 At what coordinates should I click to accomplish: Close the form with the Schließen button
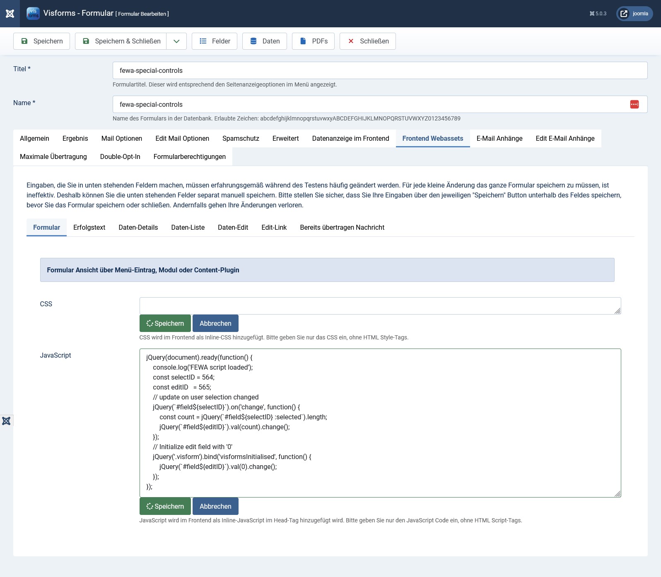click(367, 41)
